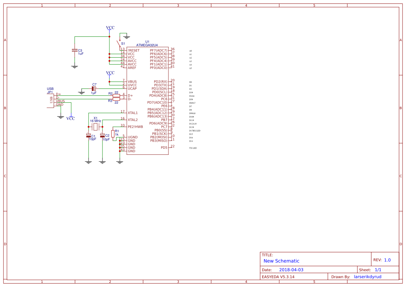The height and width of the screenshot is (287, 406).
Task: Select the VBUS net label near the USB connector
Action: [x=60, y=101]
